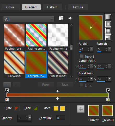The height and width of the screenshot is (126, 115).
Task: Click the add to palette plus icon
Action: tap(81, 109)
